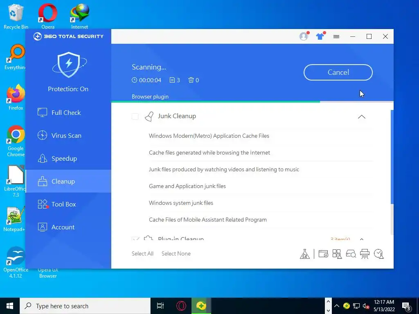Viewport: 419px width, 314px height.
Task: Open the file shredder icon
Action: pos(365,254)
